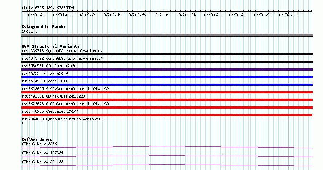
Task: Select the red bar under esv3623675
Action: 167,92
